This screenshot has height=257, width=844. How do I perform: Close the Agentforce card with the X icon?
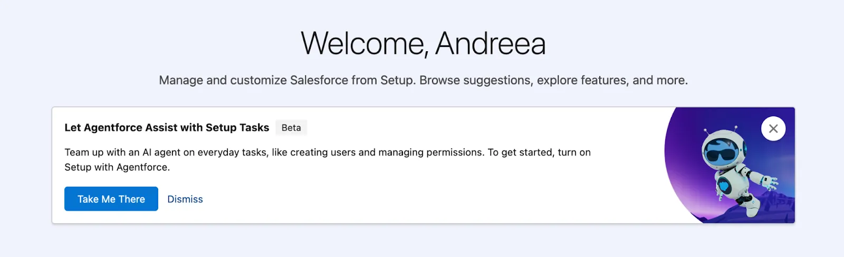pyautogui.click(x=773, y=129)
